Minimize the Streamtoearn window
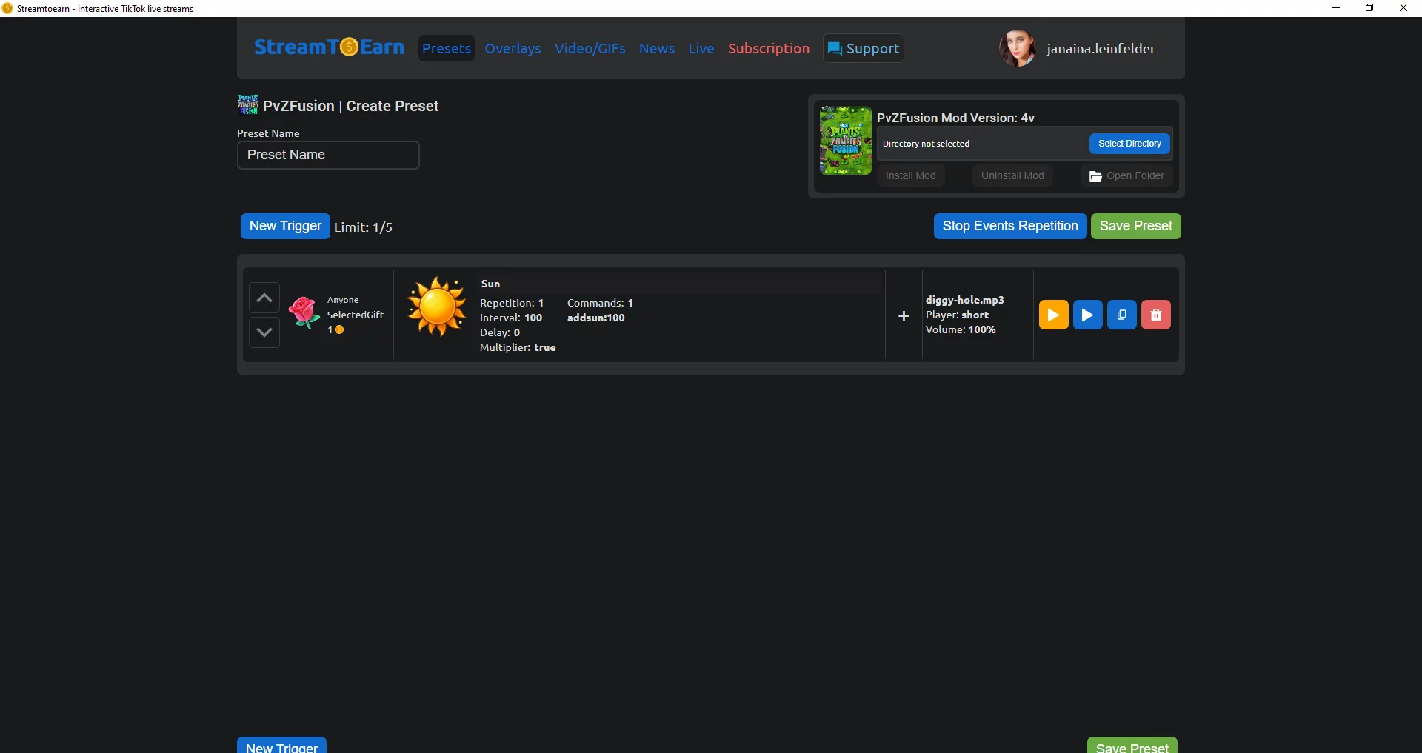 pos(1336,8)
